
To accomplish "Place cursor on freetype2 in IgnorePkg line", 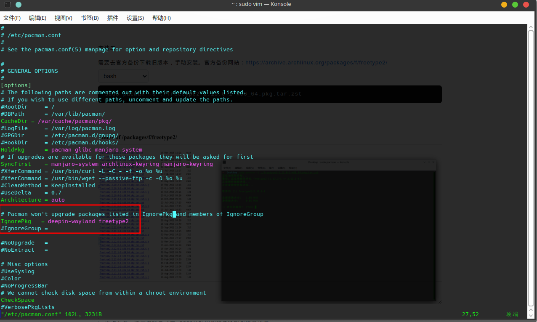I will (x=114, y=221).
